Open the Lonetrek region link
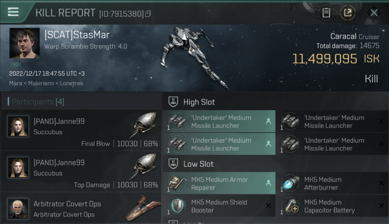This screenshot has height=224, width=389. (x=72, y=83)
